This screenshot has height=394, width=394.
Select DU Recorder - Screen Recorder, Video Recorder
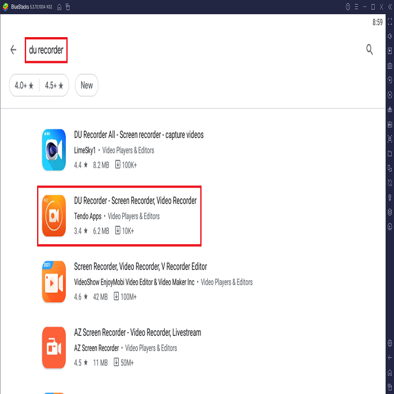pyautogui.click(x=135, y=201)
